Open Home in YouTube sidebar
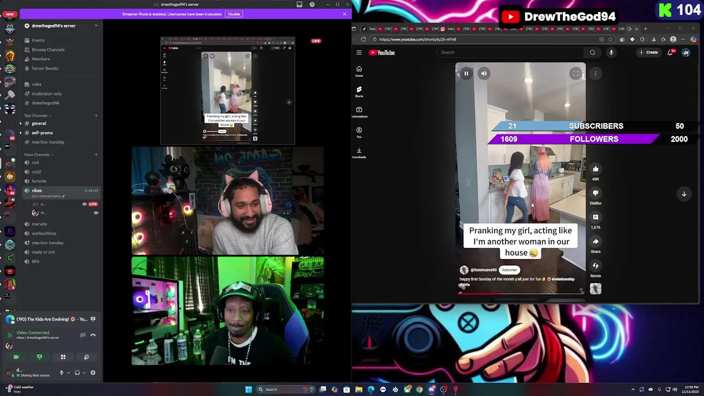704x396 pixels. click(359, 71)
